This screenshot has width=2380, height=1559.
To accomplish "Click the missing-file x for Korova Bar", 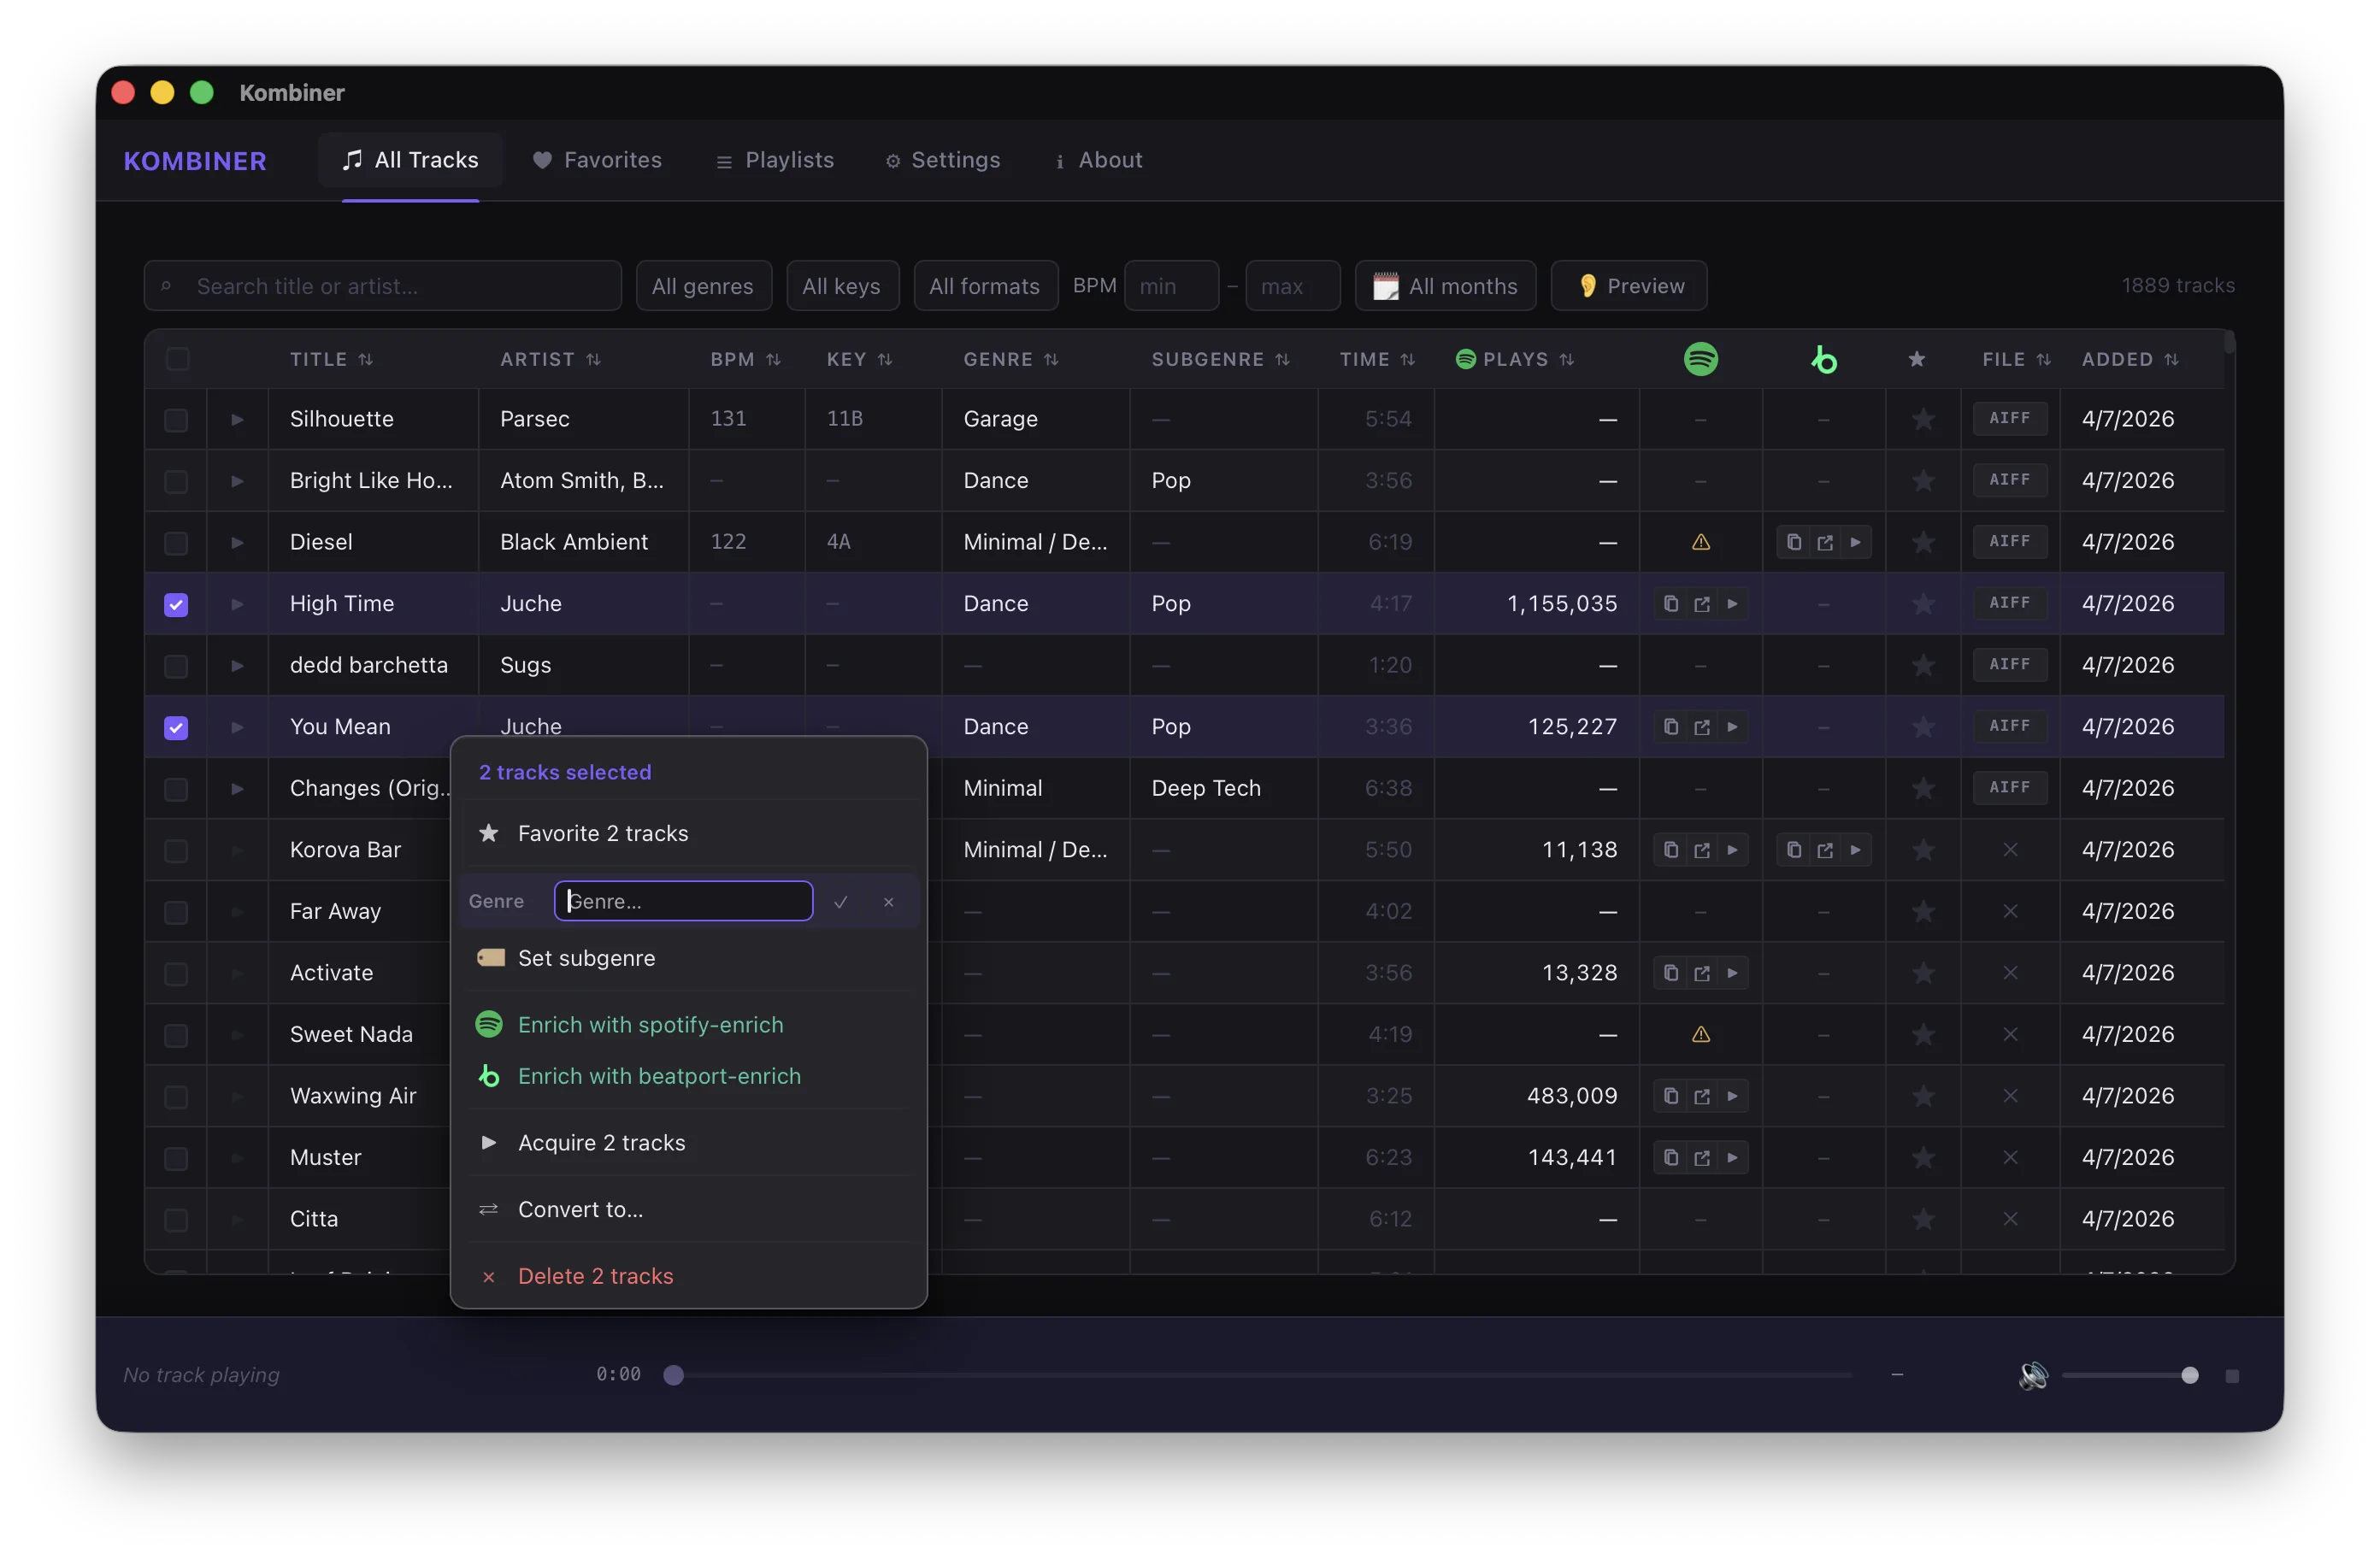I will (x=2010, y=850).
